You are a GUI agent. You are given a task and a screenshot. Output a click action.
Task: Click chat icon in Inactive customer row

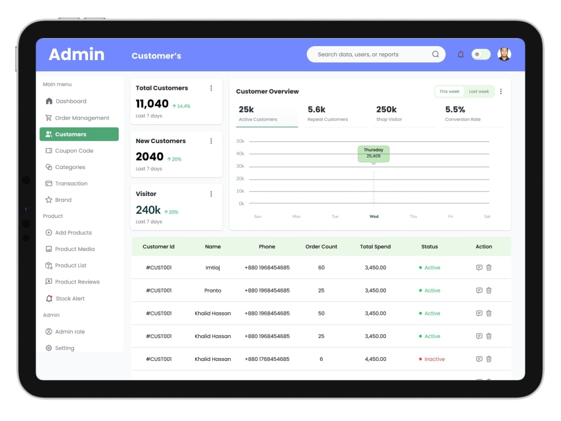click(479, 359)
